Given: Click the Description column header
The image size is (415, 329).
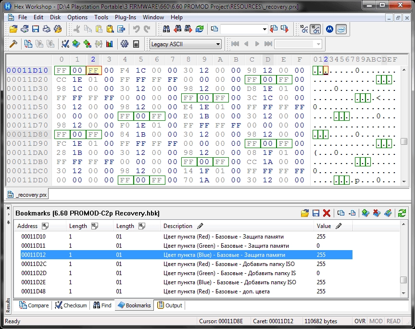Looking at the screenshot, I should [237, 226].
